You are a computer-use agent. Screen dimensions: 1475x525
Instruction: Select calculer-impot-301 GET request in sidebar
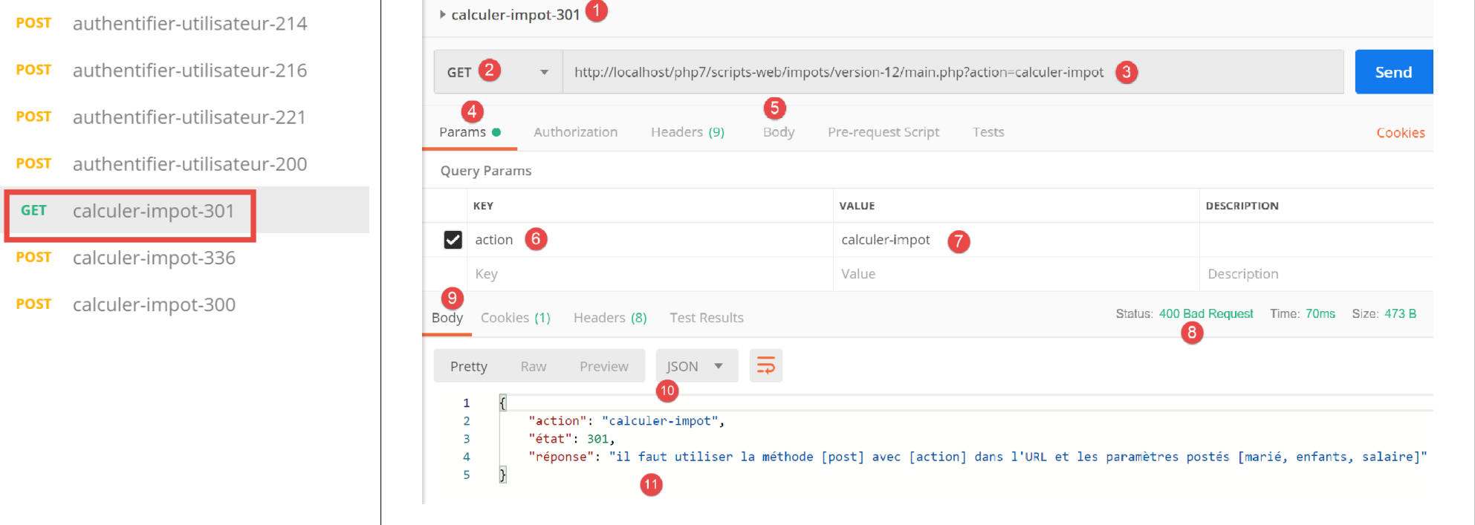point(153,212)
